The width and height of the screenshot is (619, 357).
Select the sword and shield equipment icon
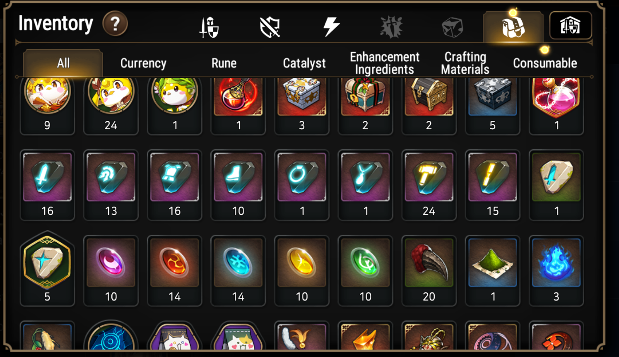click(x=209, y=27)
